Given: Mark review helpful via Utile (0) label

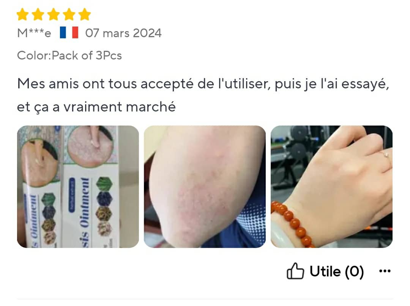Looking at the screenshot, I should [x=337, y=271].
